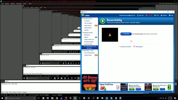
Task: Open Game Series in sidebar
Action: pos(88,26)
